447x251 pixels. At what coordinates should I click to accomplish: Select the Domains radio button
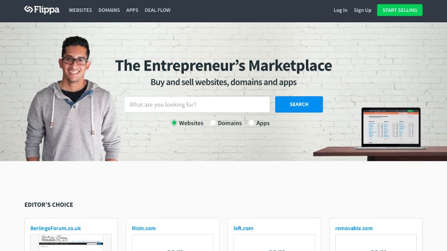(x=213, y=123)
